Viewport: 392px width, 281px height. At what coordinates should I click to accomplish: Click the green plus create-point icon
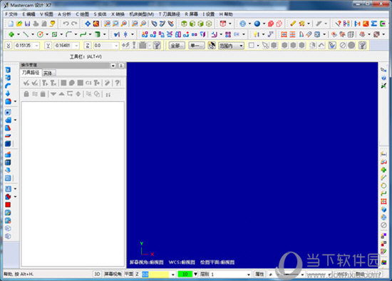[11, 34]
